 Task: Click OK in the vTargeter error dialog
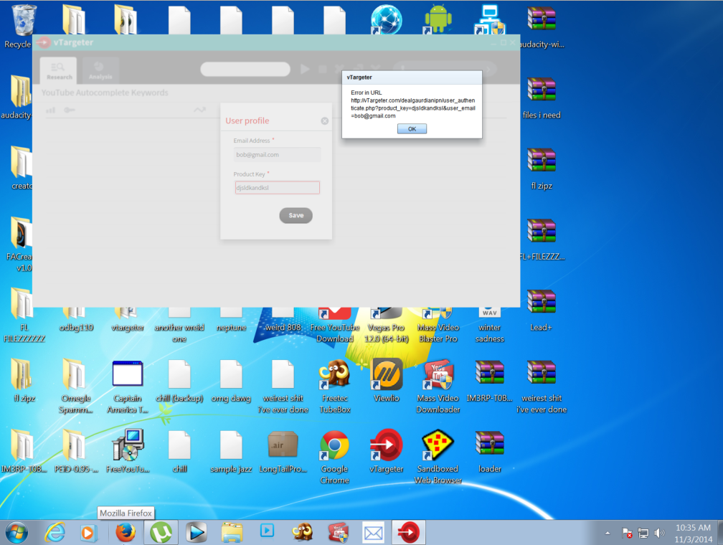coord(412,129)
